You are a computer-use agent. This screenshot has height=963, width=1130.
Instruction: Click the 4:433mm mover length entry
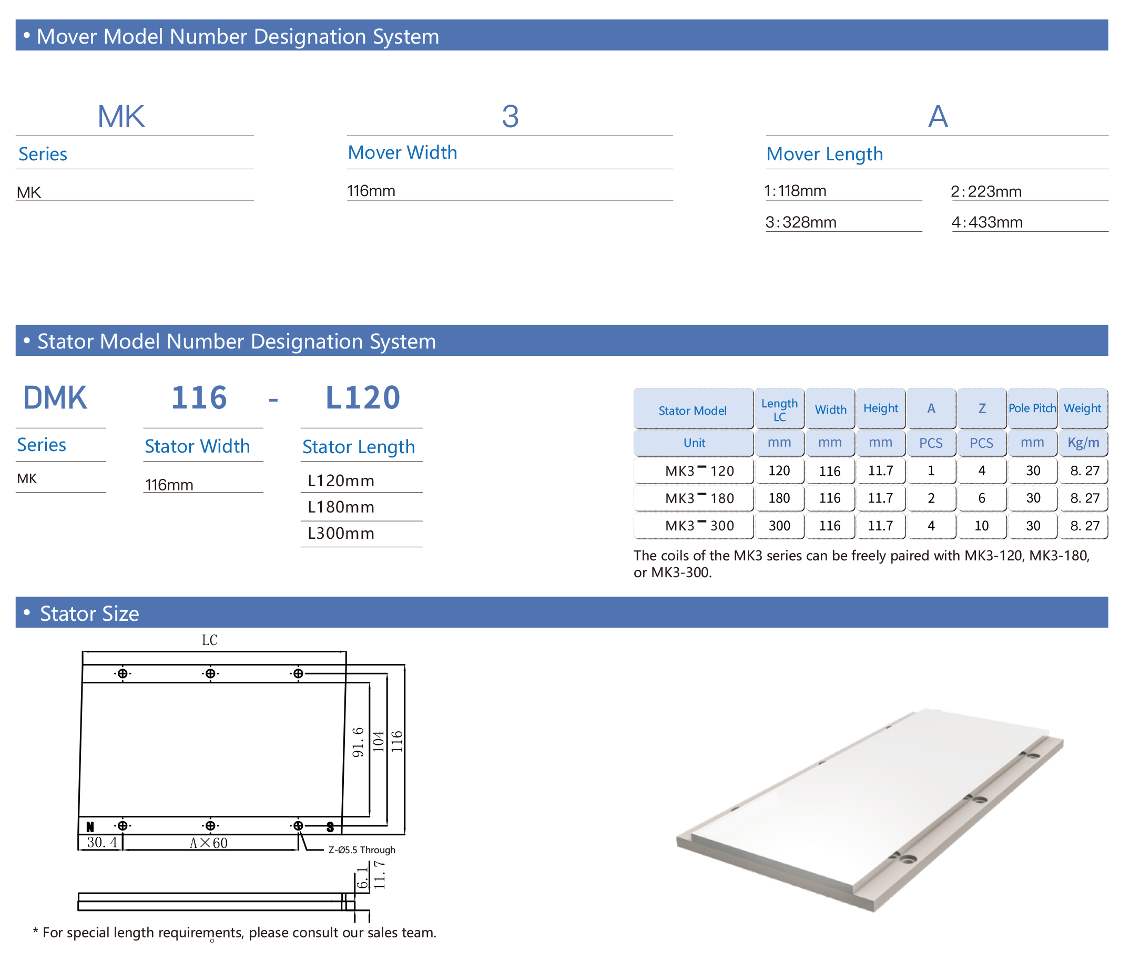tap(986, 222)
